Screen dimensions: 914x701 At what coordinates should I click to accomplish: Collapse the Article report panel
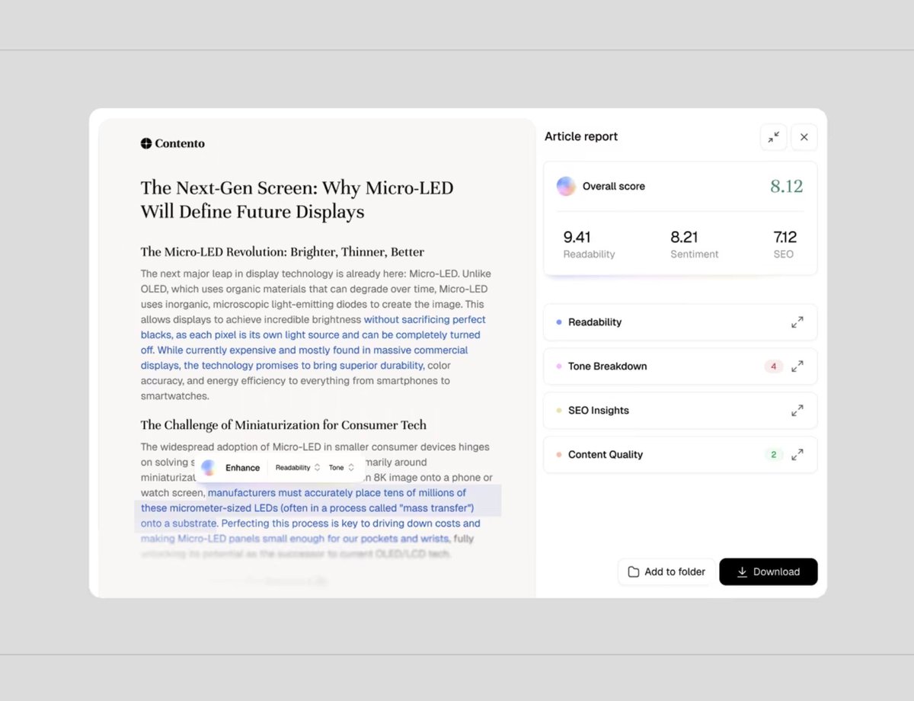(x=774, y=137)
